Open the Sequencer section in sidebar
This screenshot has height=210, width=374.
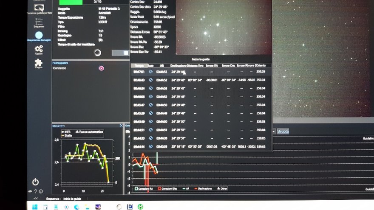point(39,22)
